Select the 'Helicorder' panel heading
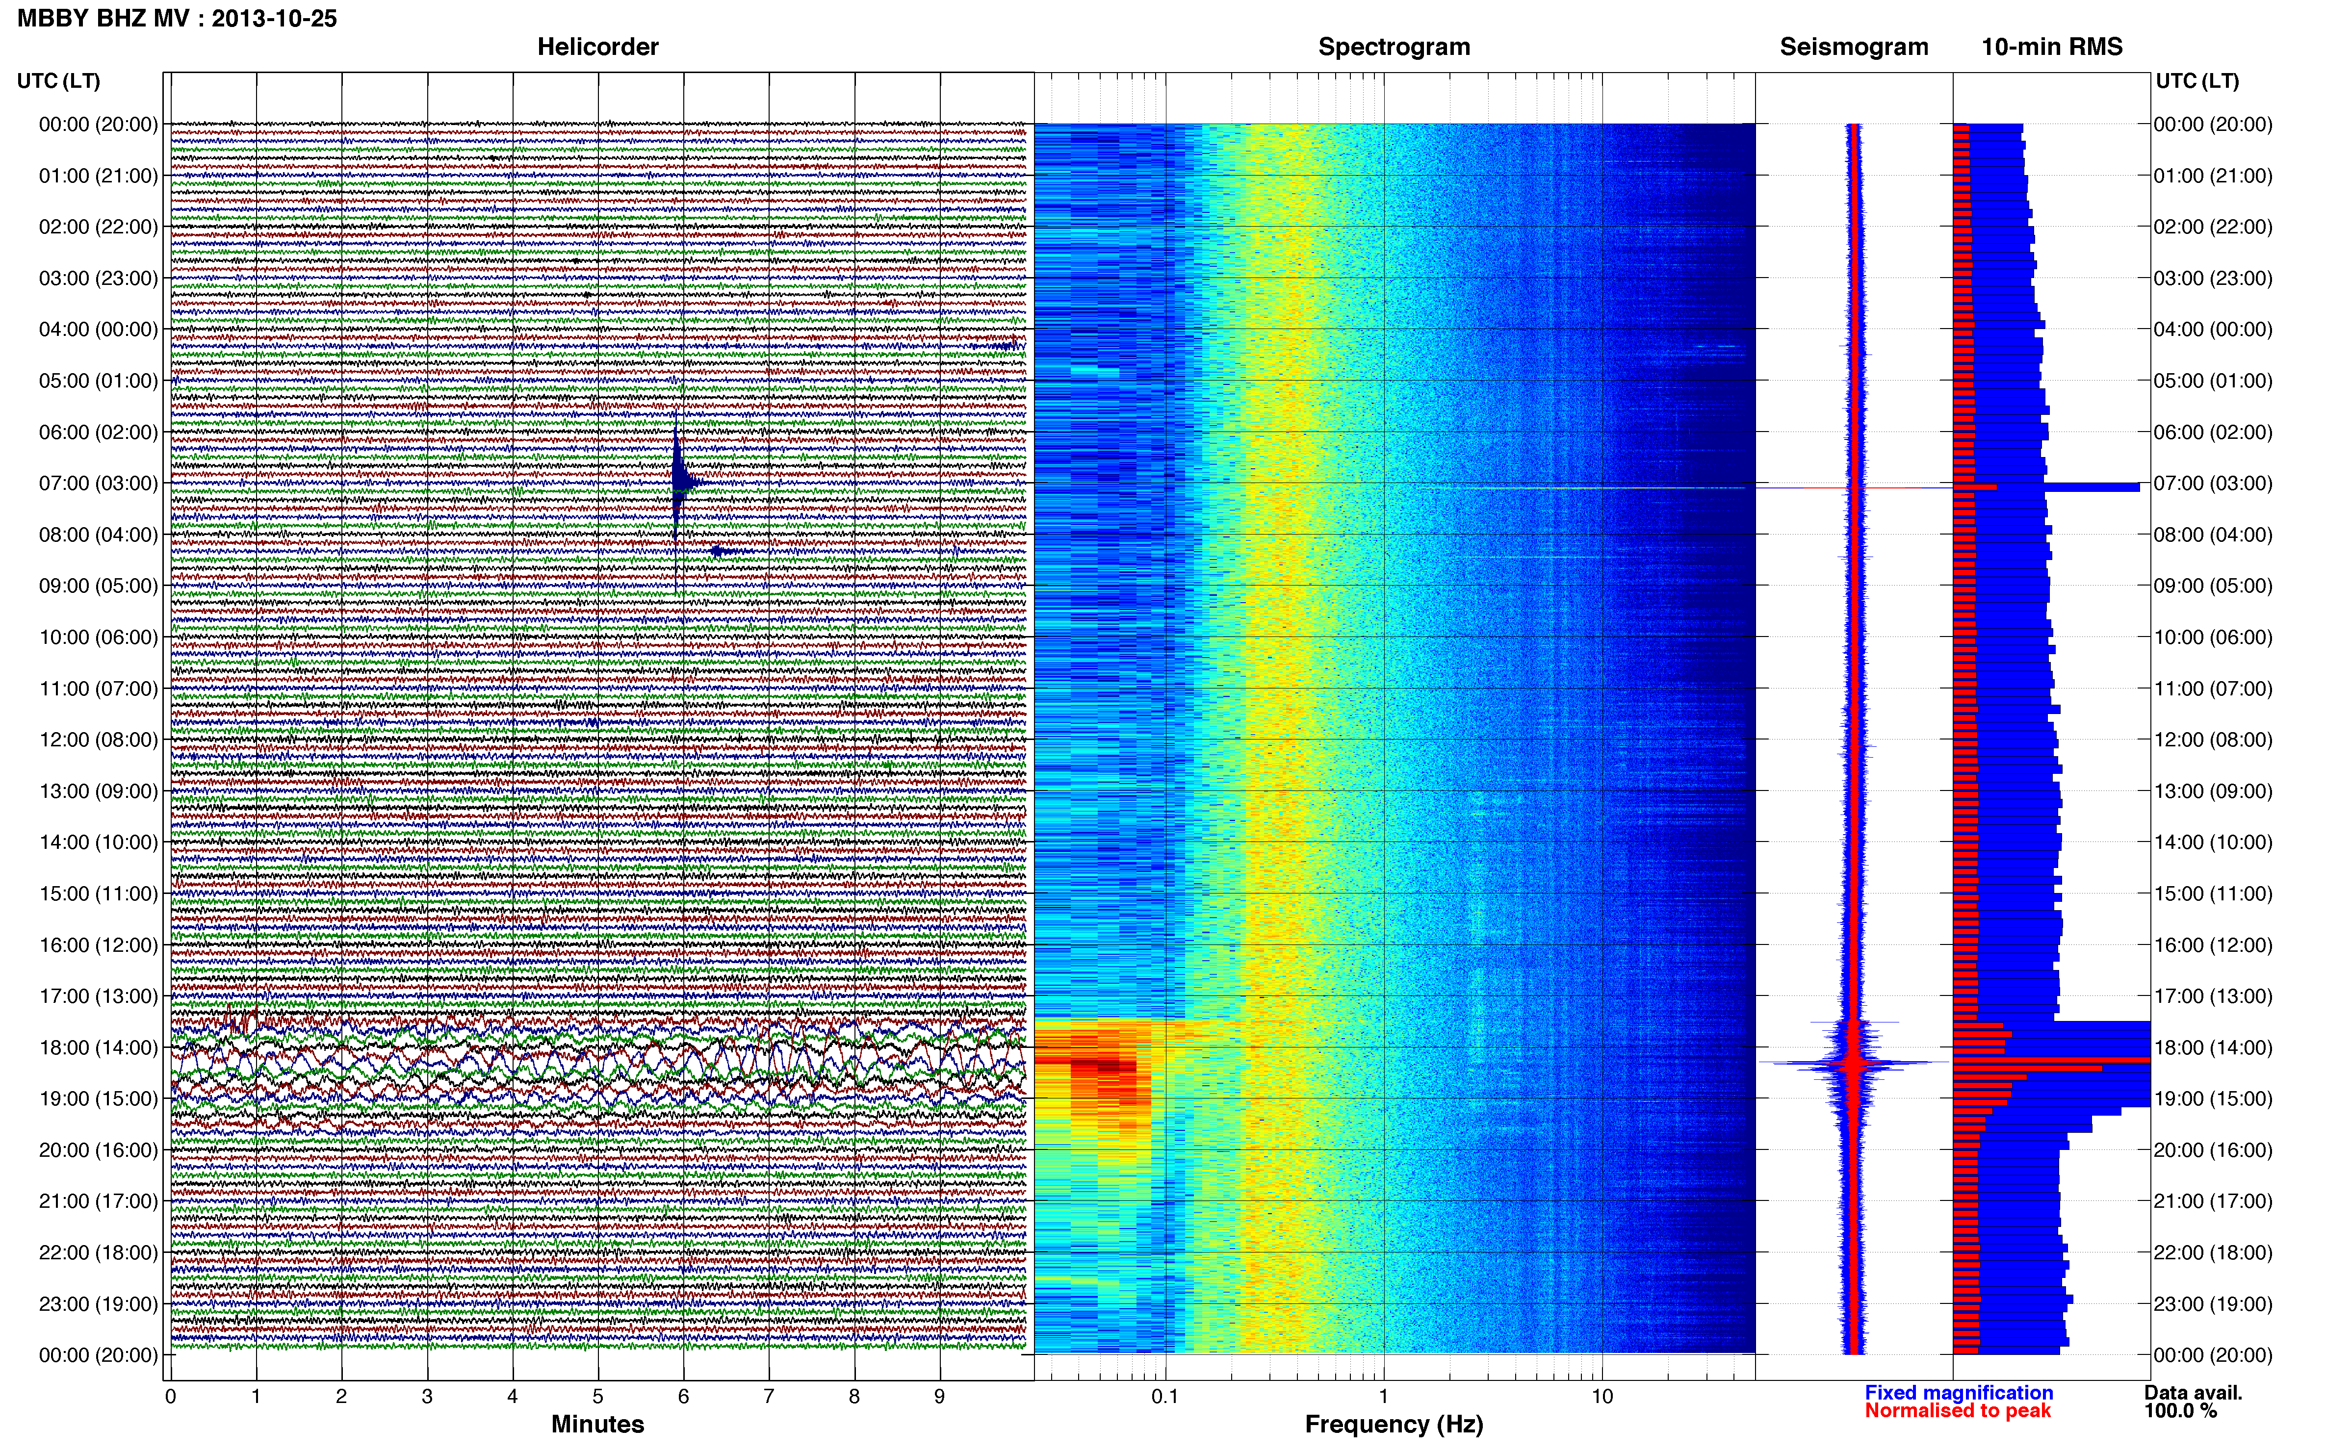Image resolution: width=2325 pixels, height=1453 pixels. click(x=598, y=47)
